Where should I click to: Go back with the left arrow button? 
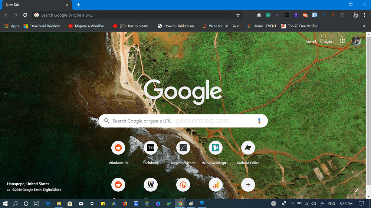click(6, 15)
